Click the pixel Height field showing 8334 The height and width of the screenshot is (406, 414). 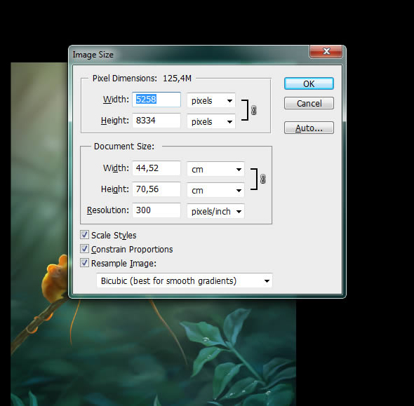point(156,121)
